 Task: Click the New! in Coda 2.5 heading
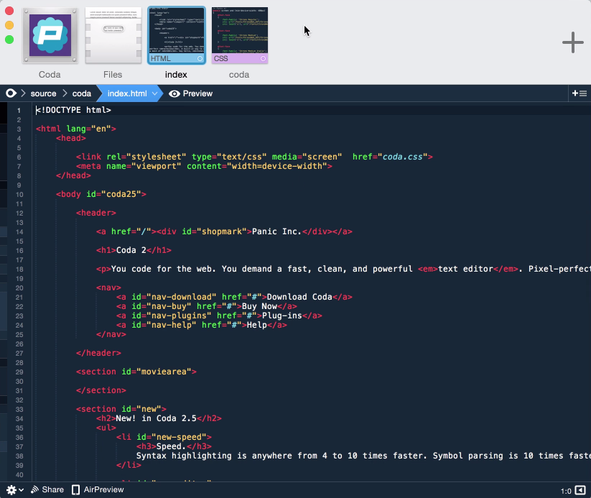pos(159,418)
